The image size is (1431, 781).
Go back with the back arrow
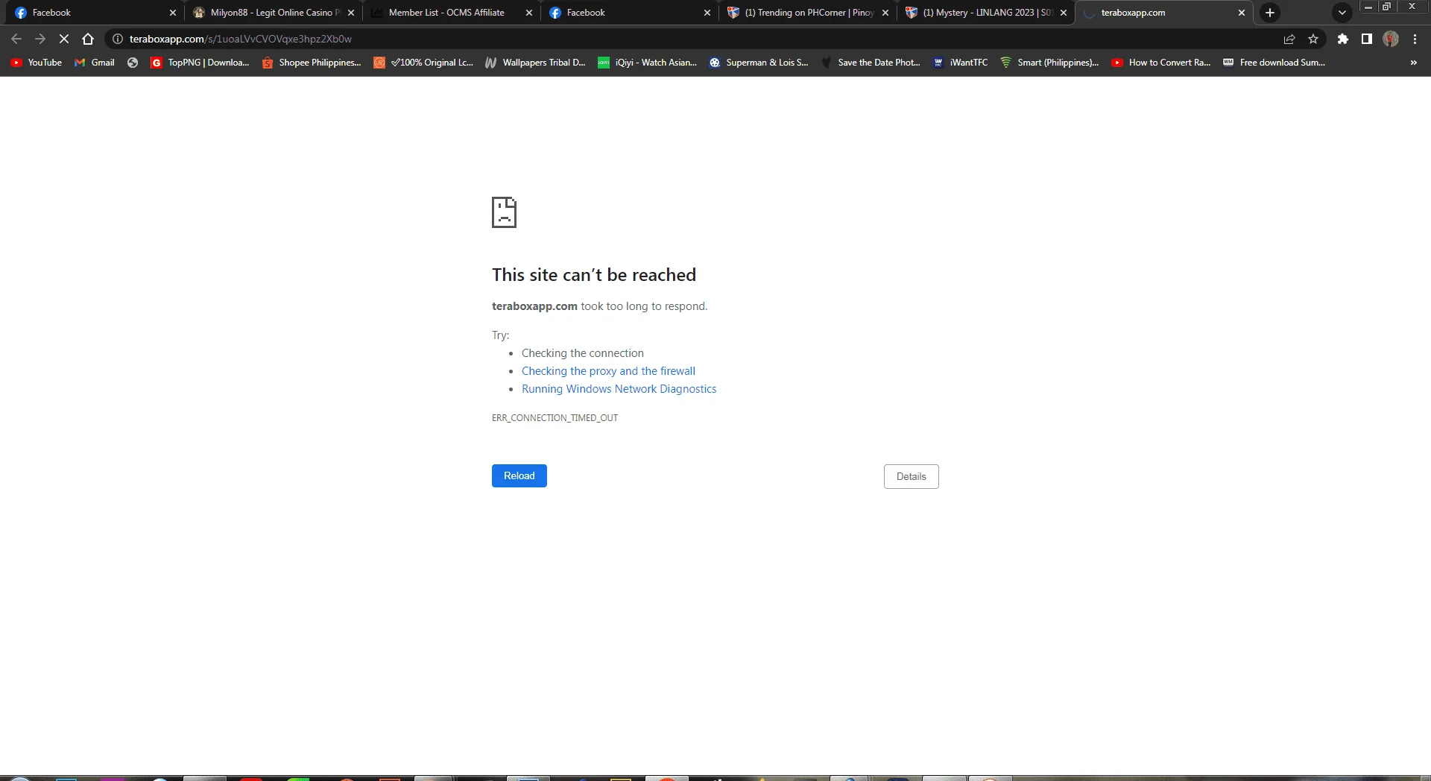point(16,39)
